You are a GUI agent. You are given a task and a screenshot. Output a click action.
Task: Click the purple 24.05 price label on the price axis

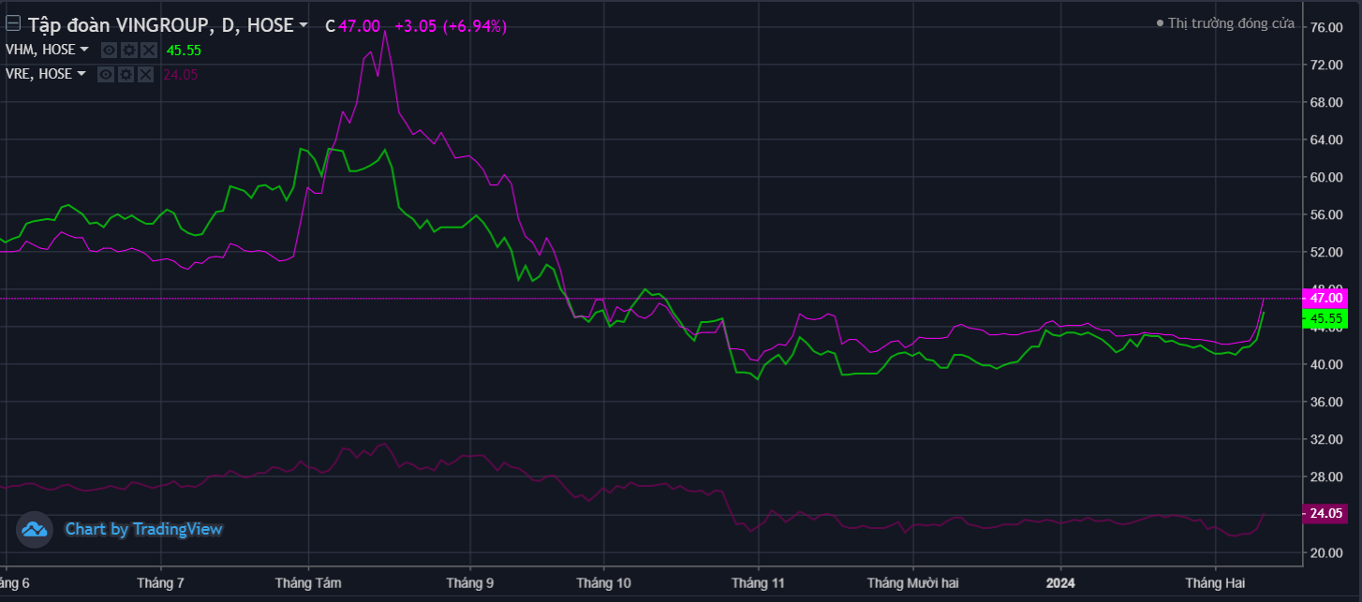[1324, 513]
